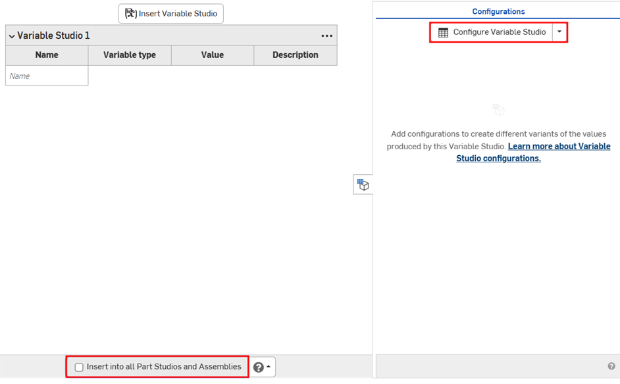This screenshot has height=384, width=620.
Task: Open the Configure Variable Studio dropdown arrow
Action: coord(559,32)
